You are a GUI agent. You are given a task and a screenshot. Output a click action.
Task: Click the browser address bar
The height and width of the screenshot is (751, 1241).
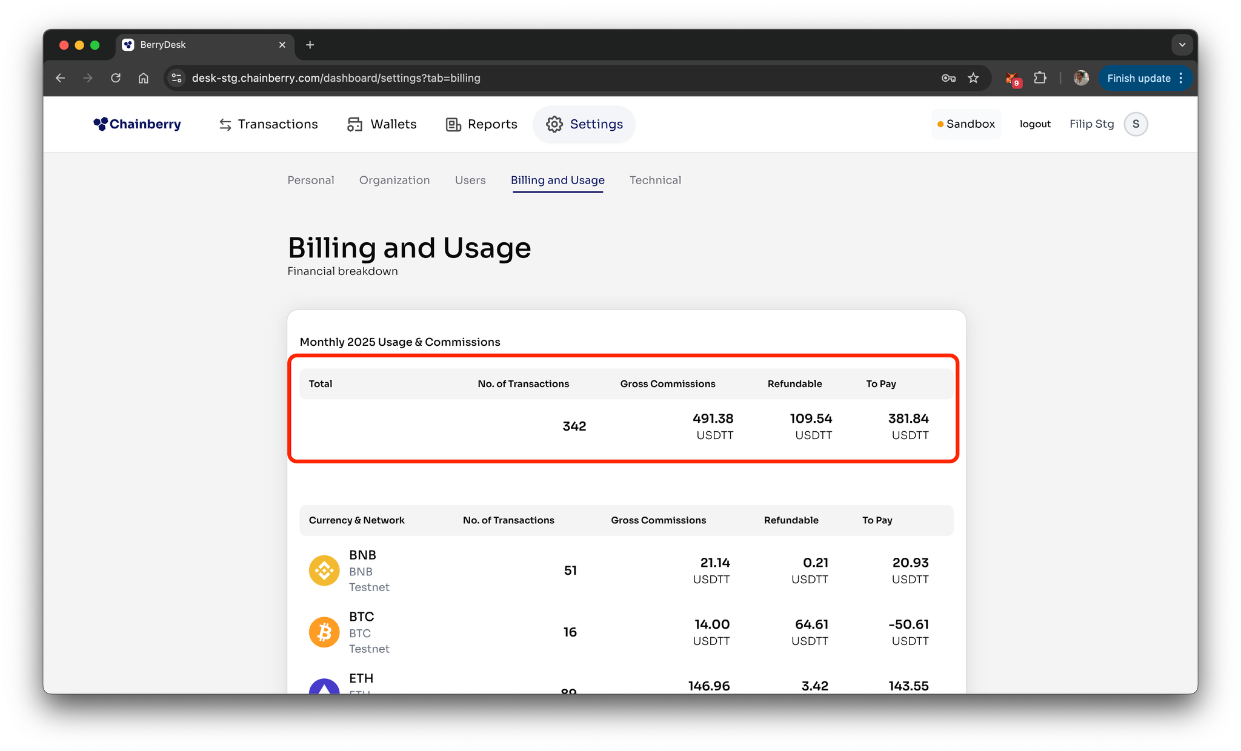[x=545, y=78]
